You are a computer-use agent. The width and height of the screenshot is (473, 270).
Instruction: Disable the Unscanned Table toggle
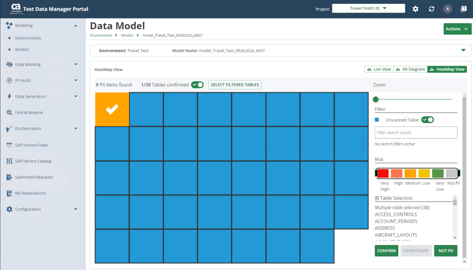[x=427, y=120]
